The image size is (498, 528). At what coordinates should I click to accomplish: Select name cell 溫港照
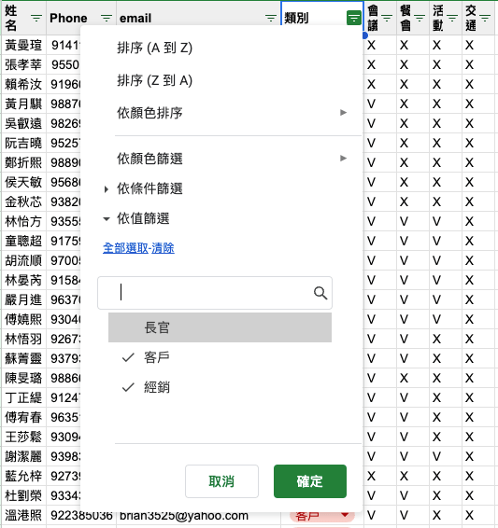point(23,515)
